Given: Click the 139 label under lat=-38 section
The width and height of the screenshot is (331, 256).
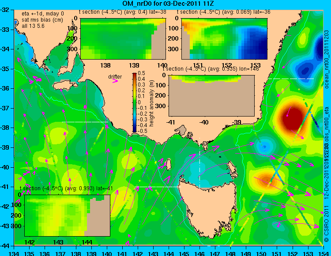Looking at the screenshot, I should (x=134, y=65).
